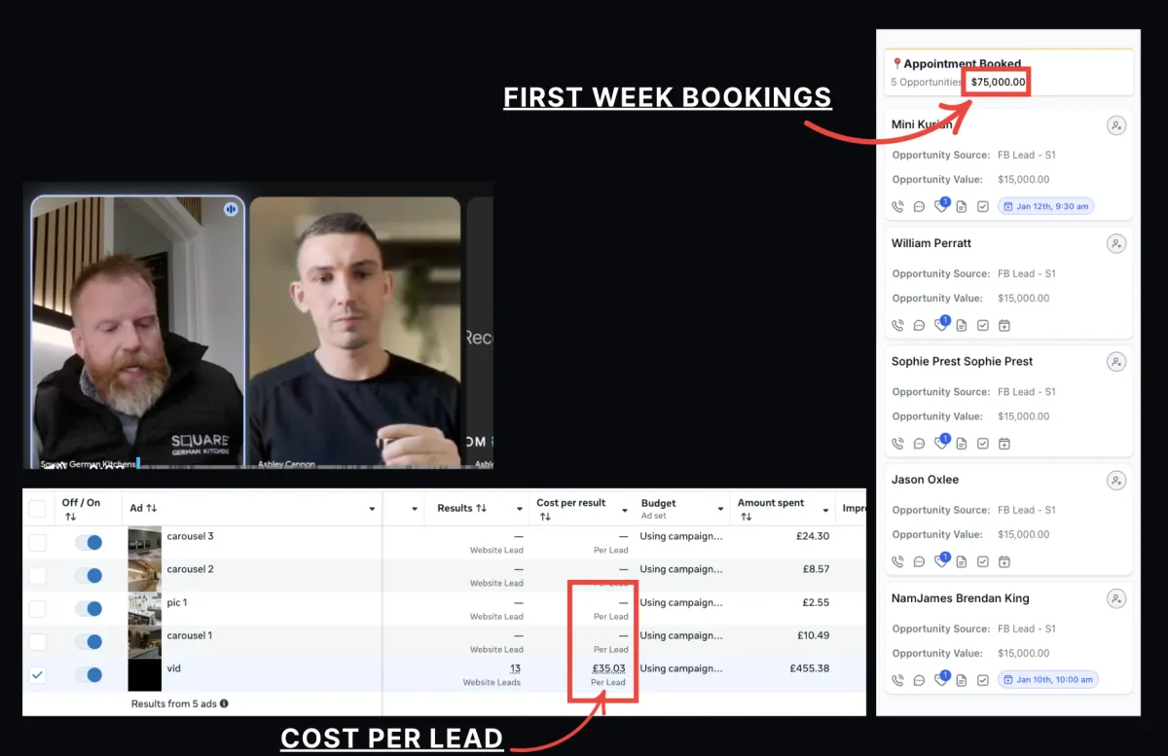Open the carousel 3 ad thumbnail
This screenshot has width=1168, height=756.
tap(144, 543)
